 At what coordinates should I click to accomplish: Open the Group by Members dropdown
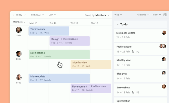(97, 15)
